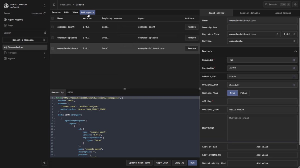Open the Registry Type dropdown
The image size is (300, 168).
click(254, 34)
